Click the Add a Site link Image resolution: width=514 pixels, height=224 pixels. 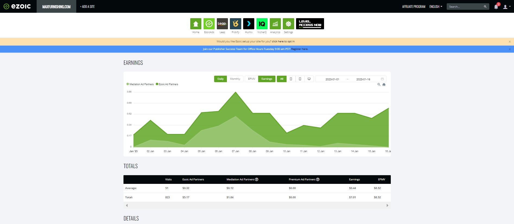tap(87, 7)
